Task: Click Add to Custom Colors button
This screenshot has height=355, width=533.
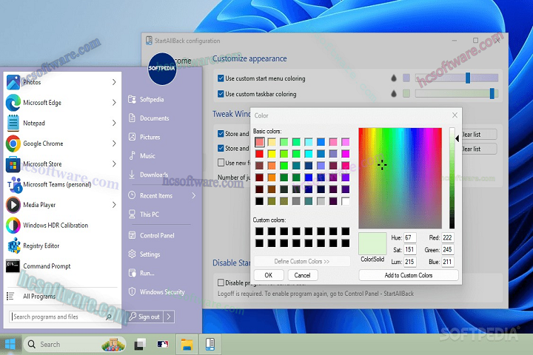Action: (408, 275)
